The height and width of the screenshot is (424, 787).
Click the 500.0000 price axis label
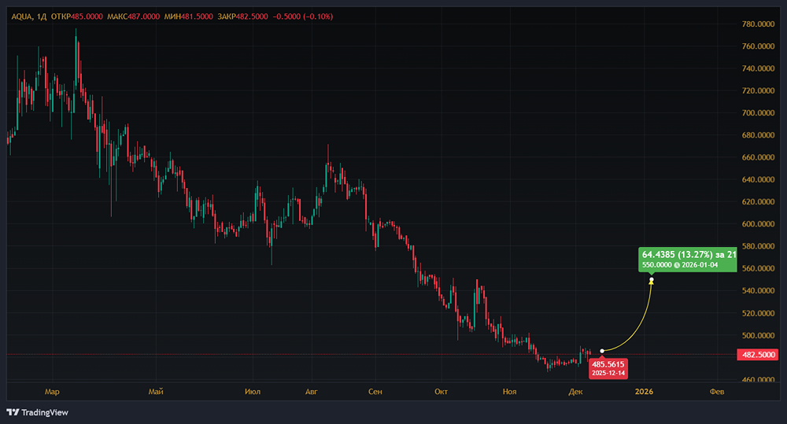(758, 335)
